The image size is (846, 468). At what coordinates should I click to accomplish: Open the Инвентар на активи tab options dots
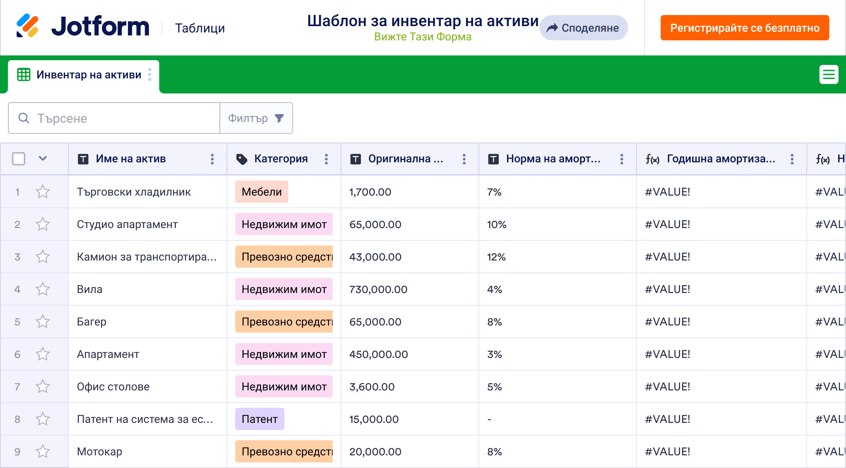coord(150,74)
